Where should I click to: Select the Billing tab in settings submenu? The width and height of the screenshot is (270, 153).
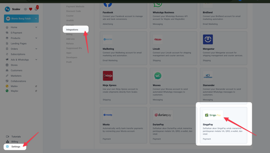(x=69, y=34)
